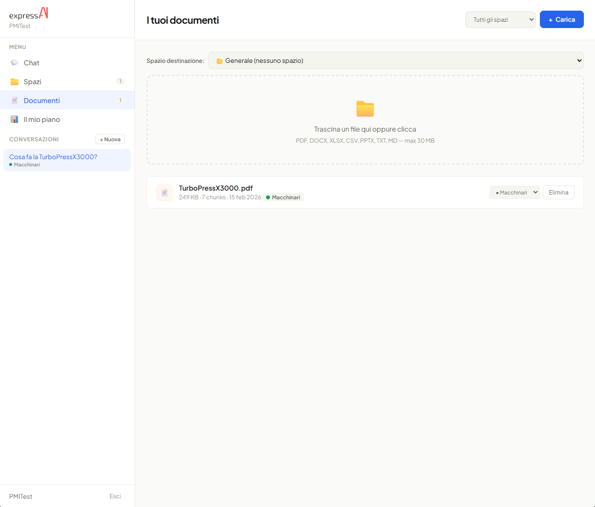This screenshot has width=595, height=507.
Task: Click Esci to log out
Action: (x=115, y=496)
